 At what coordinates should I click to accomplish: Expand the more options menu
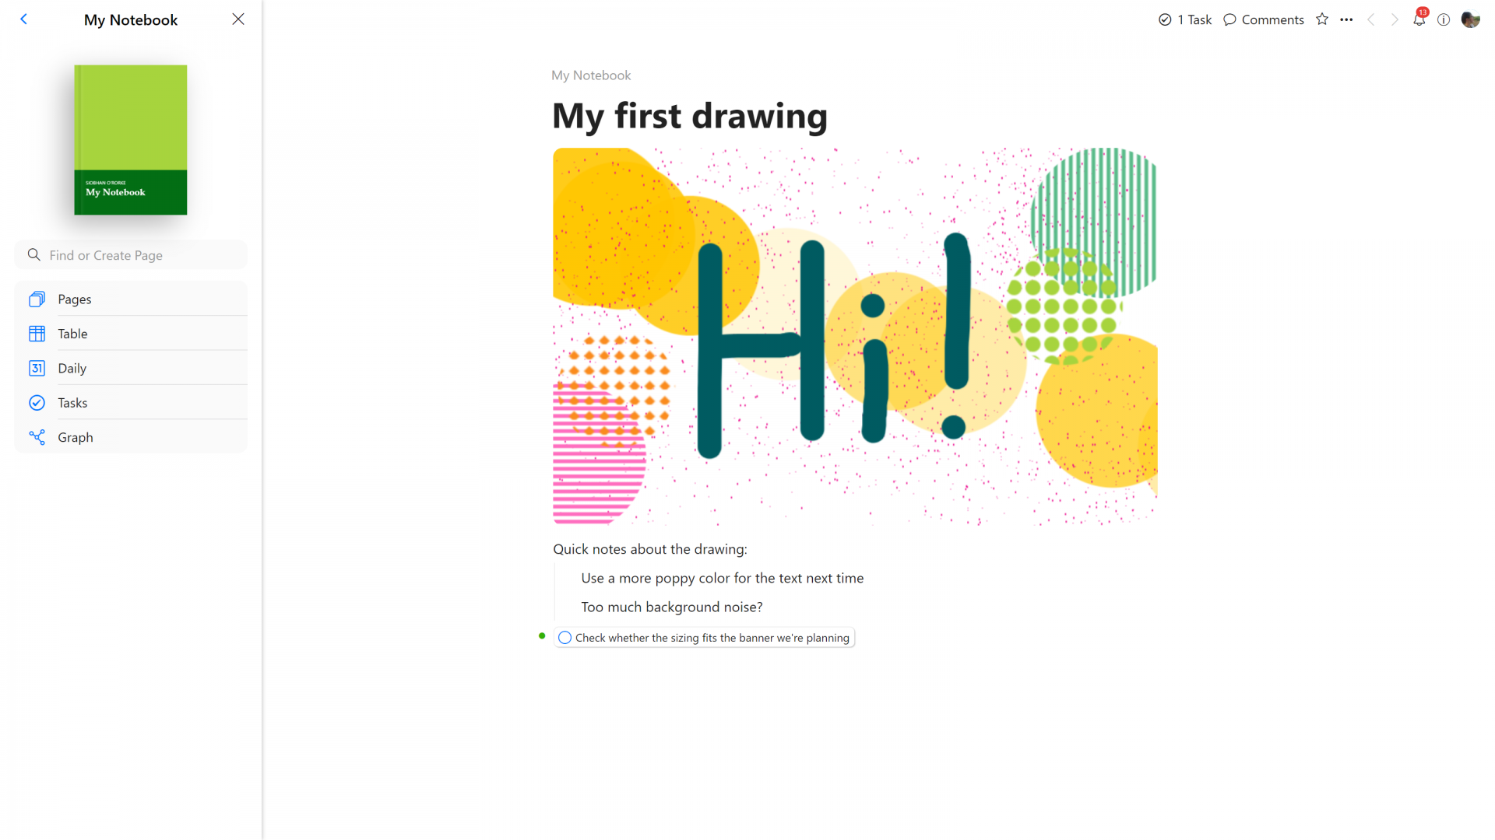pos(1346,19)
